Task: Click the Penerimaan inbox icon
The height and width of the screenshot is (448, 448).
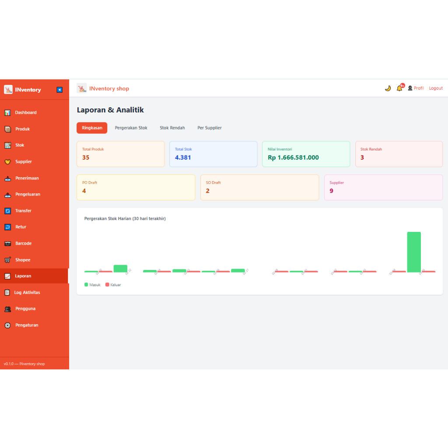Action: click(x=8, y=178)
